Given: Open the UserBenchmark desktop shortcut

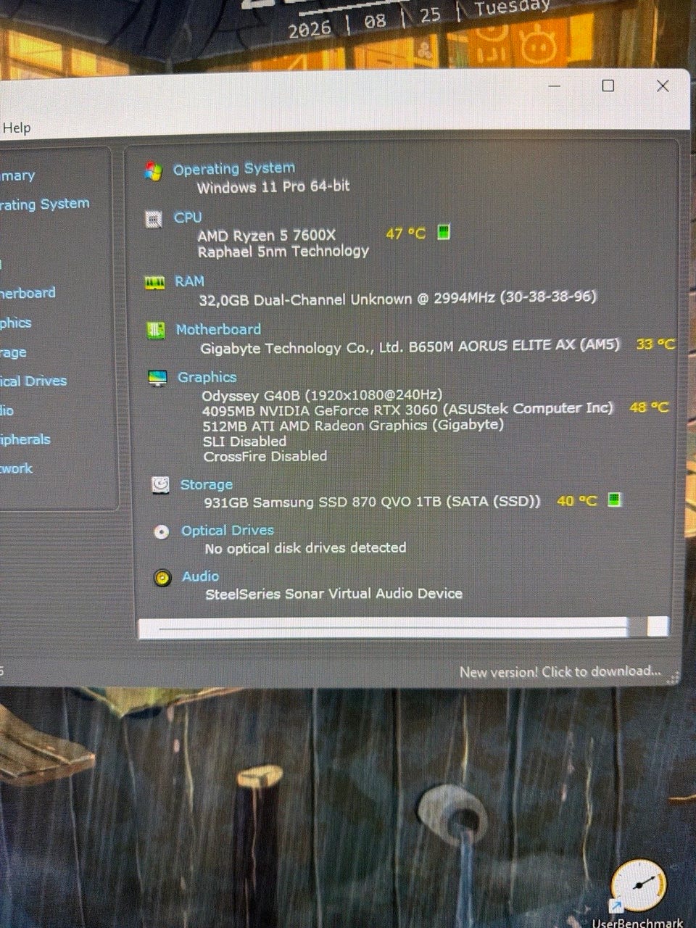Looking at the screenshot, I should coord(638,893).
